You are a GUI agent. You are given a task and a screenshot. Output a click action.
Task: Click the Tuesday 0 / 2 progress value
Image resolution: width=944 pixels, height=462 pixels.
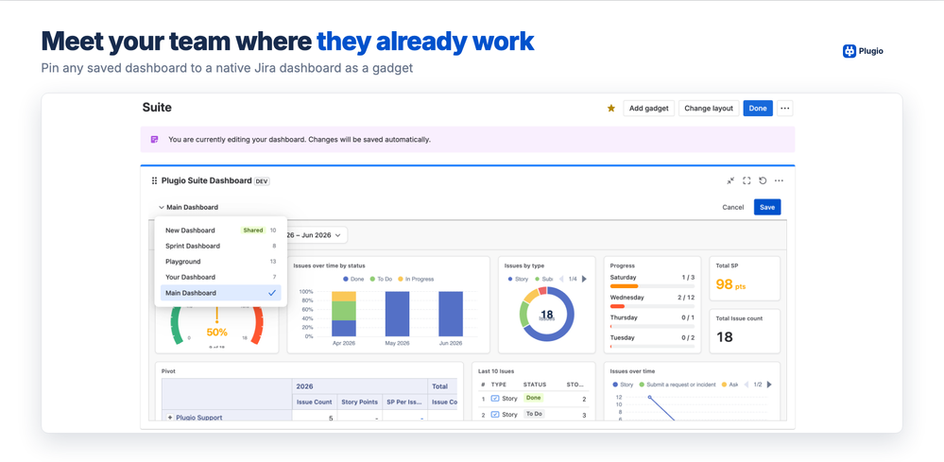tap(688, 337)
